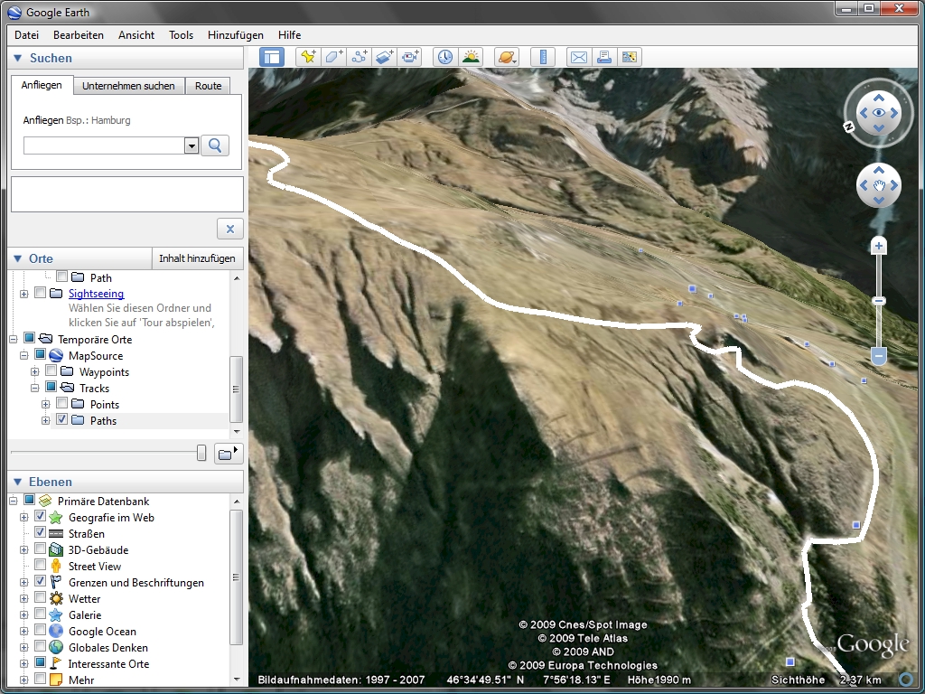Select the Anfliegen tab
This screenshot has width=925, height=694.
[x=42, y=85]
